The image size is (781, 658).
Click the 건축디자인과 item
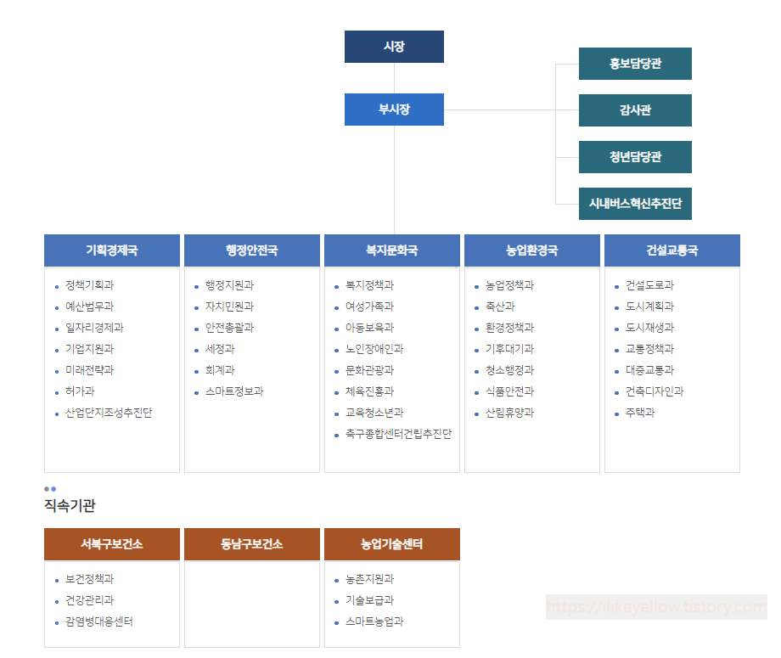[x=655, y=391]
